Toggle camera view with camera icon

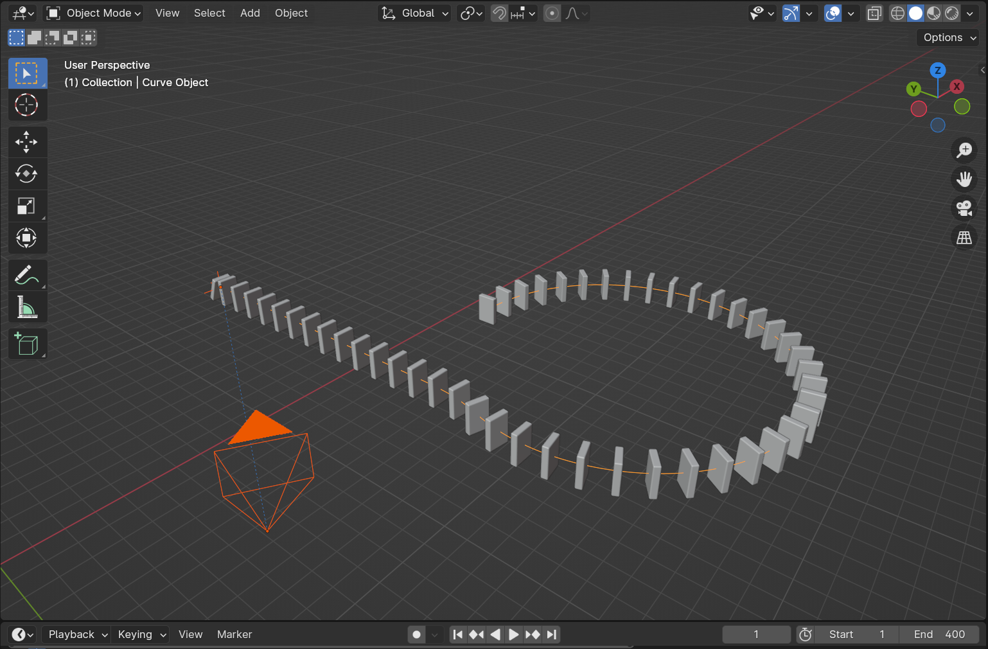964,208
